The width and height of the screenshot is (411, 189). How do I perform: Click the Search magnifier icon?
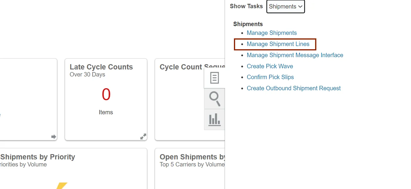214,99
